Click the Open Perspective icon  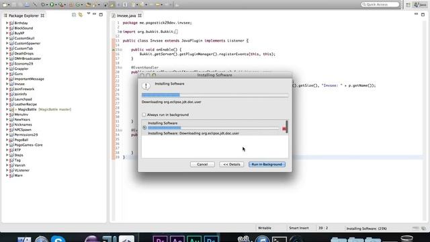[408, 5]
